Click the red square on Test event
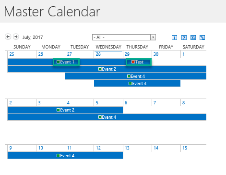Screen dimensions: 226x175 133,62
